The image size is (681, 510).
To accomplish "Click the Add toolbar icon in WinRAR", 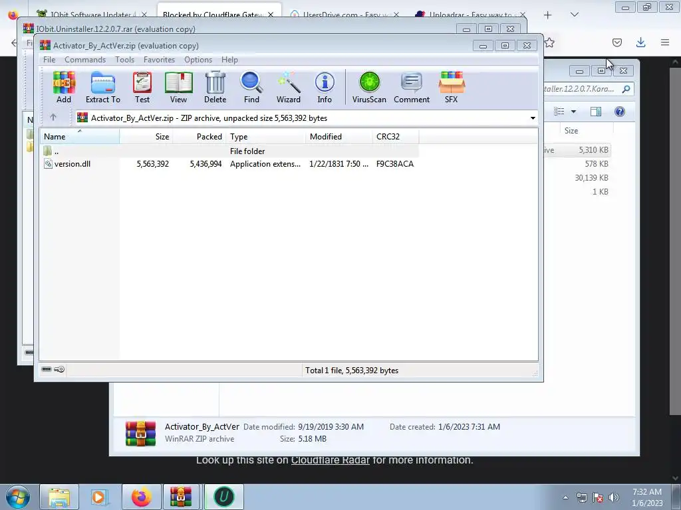I will [x=63, y=87].
